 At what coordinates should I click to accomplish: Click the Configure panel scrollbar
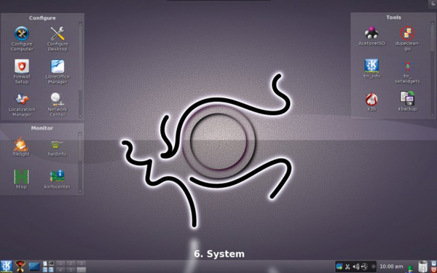point(80,70)
